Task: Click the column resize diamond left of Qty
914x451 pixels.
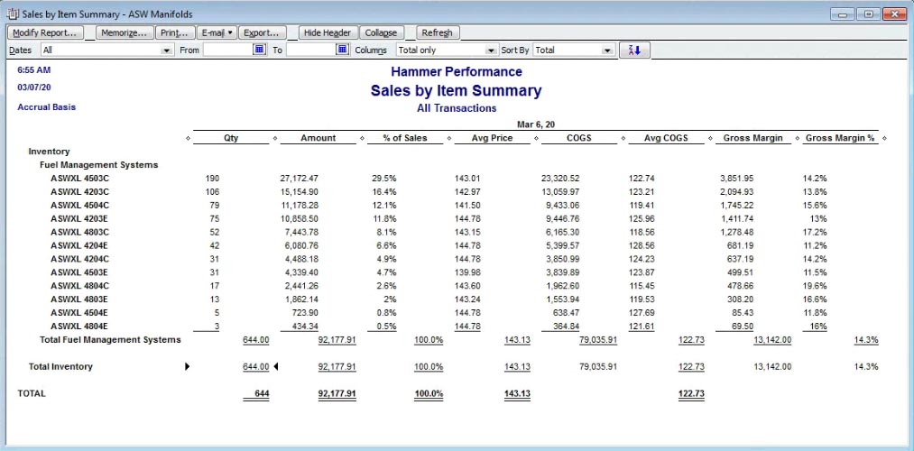Action: tap(188, 139)
